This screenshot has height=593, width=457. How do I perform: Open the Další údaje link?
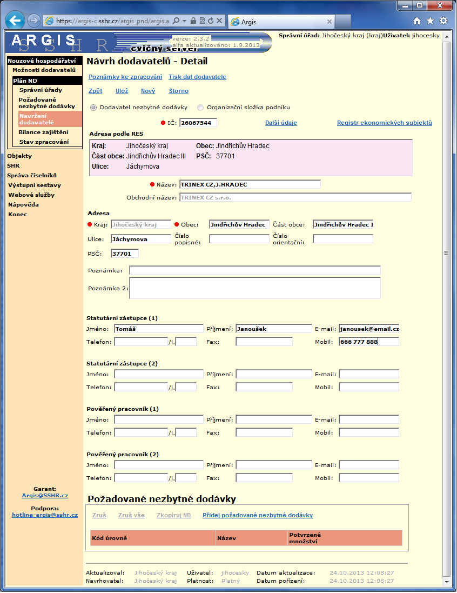[281, 123]
